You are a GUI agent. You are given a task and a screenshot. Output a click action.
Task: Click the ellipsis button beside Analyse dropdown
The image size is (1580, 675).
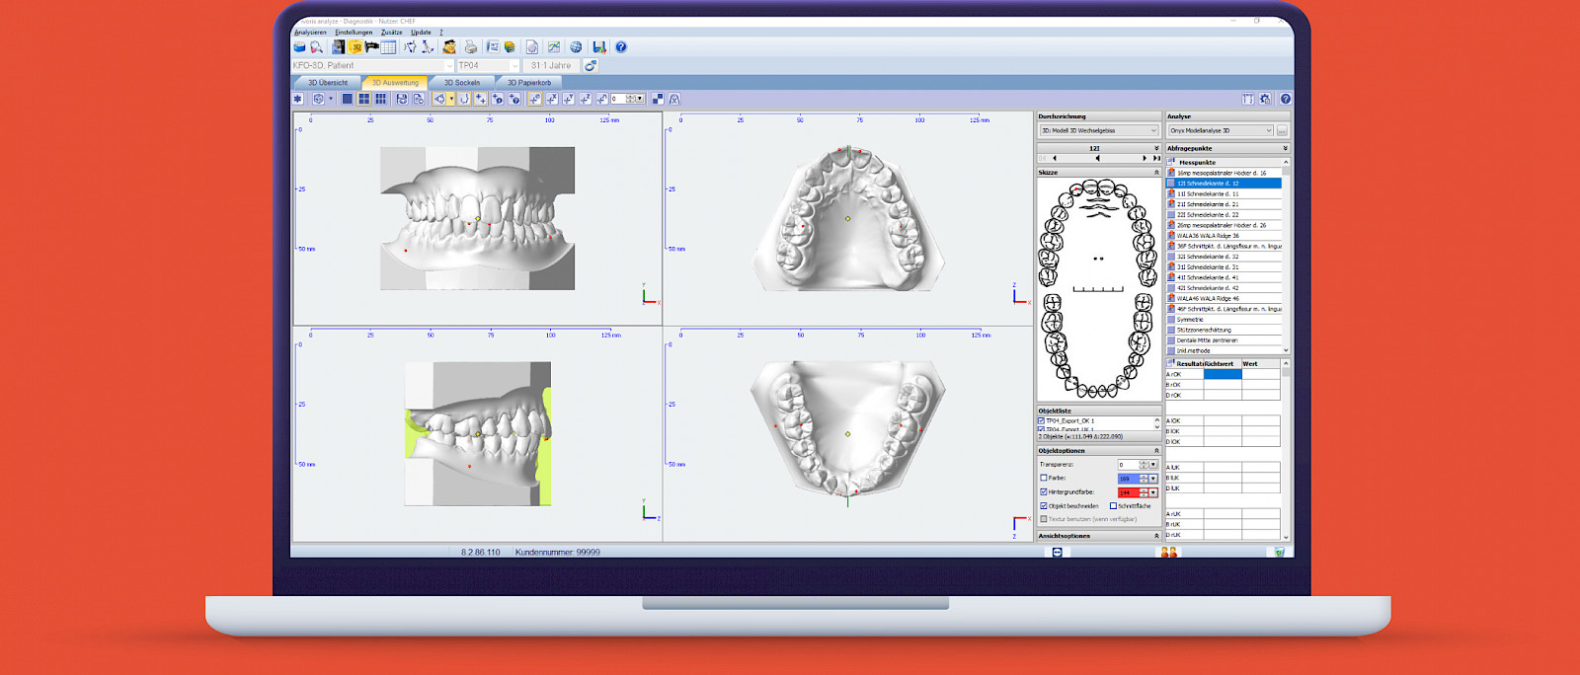tap(1282, 130)
